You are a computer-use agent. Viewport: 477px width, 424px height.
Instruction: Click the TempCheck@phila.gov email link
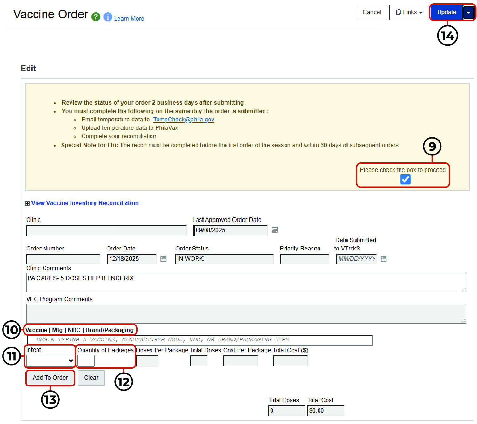(184, 120)
